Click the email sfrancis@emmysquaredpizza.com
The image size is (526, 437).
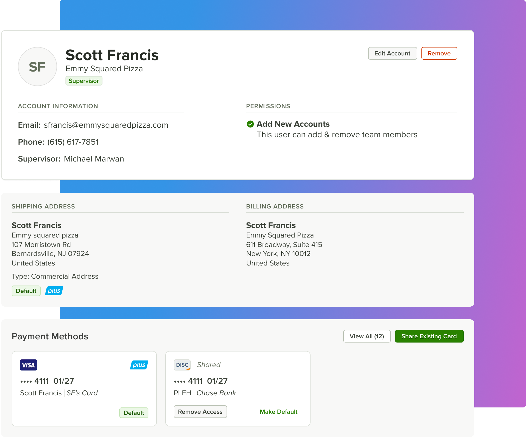coord(106,125)
